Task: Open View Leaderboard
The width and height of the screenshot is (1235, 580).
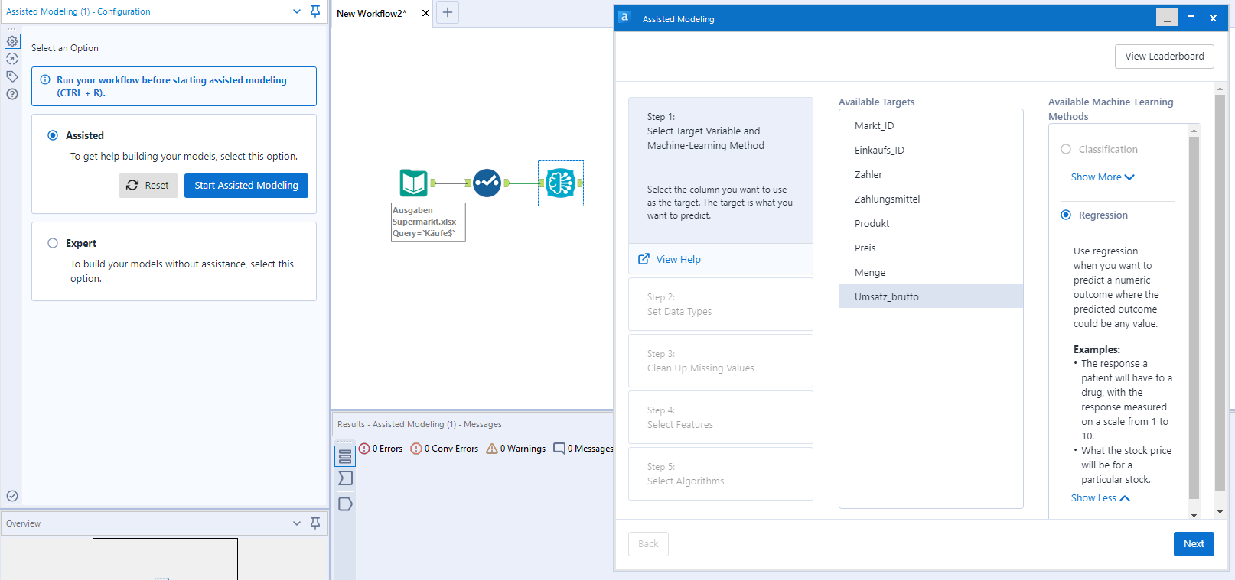Action: 1165,57
